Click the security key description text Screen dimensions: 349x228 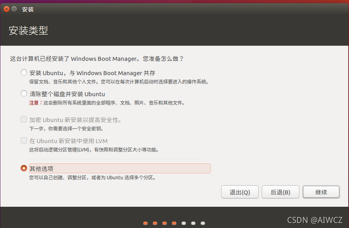click(x=67, y=129)
